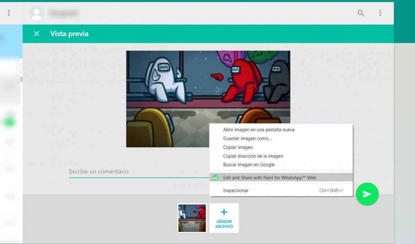Screen dimensions: 415x244
Task: Choose Edit and Share with Paint for WhatsApp
Action: click(269, 177)
